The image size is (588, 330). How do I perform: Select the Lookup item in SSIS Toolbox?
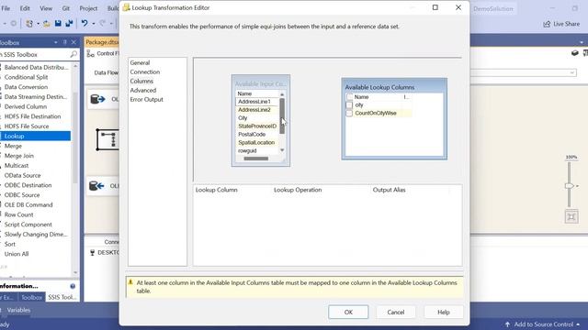(x=35, y=137)
